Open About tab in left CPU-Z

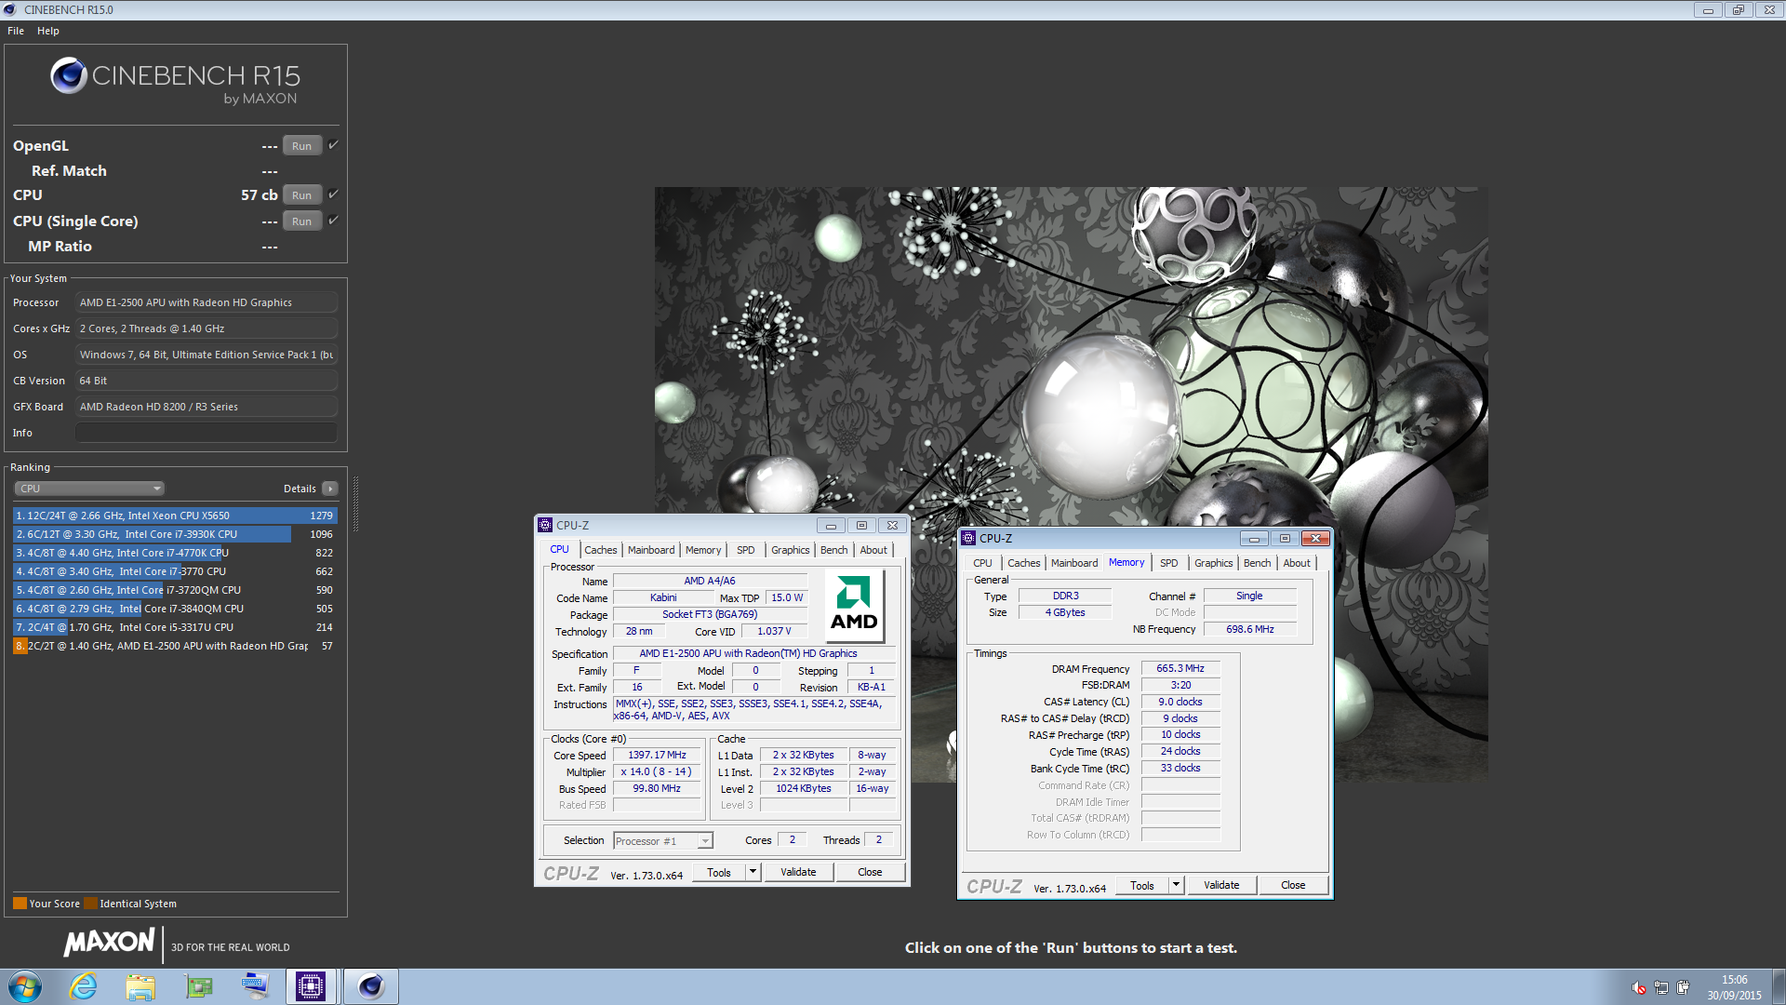(x=873, y=550)
